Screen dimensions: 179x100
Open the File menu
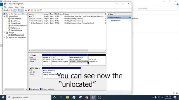pyautogui.click(x=5, y=7)
